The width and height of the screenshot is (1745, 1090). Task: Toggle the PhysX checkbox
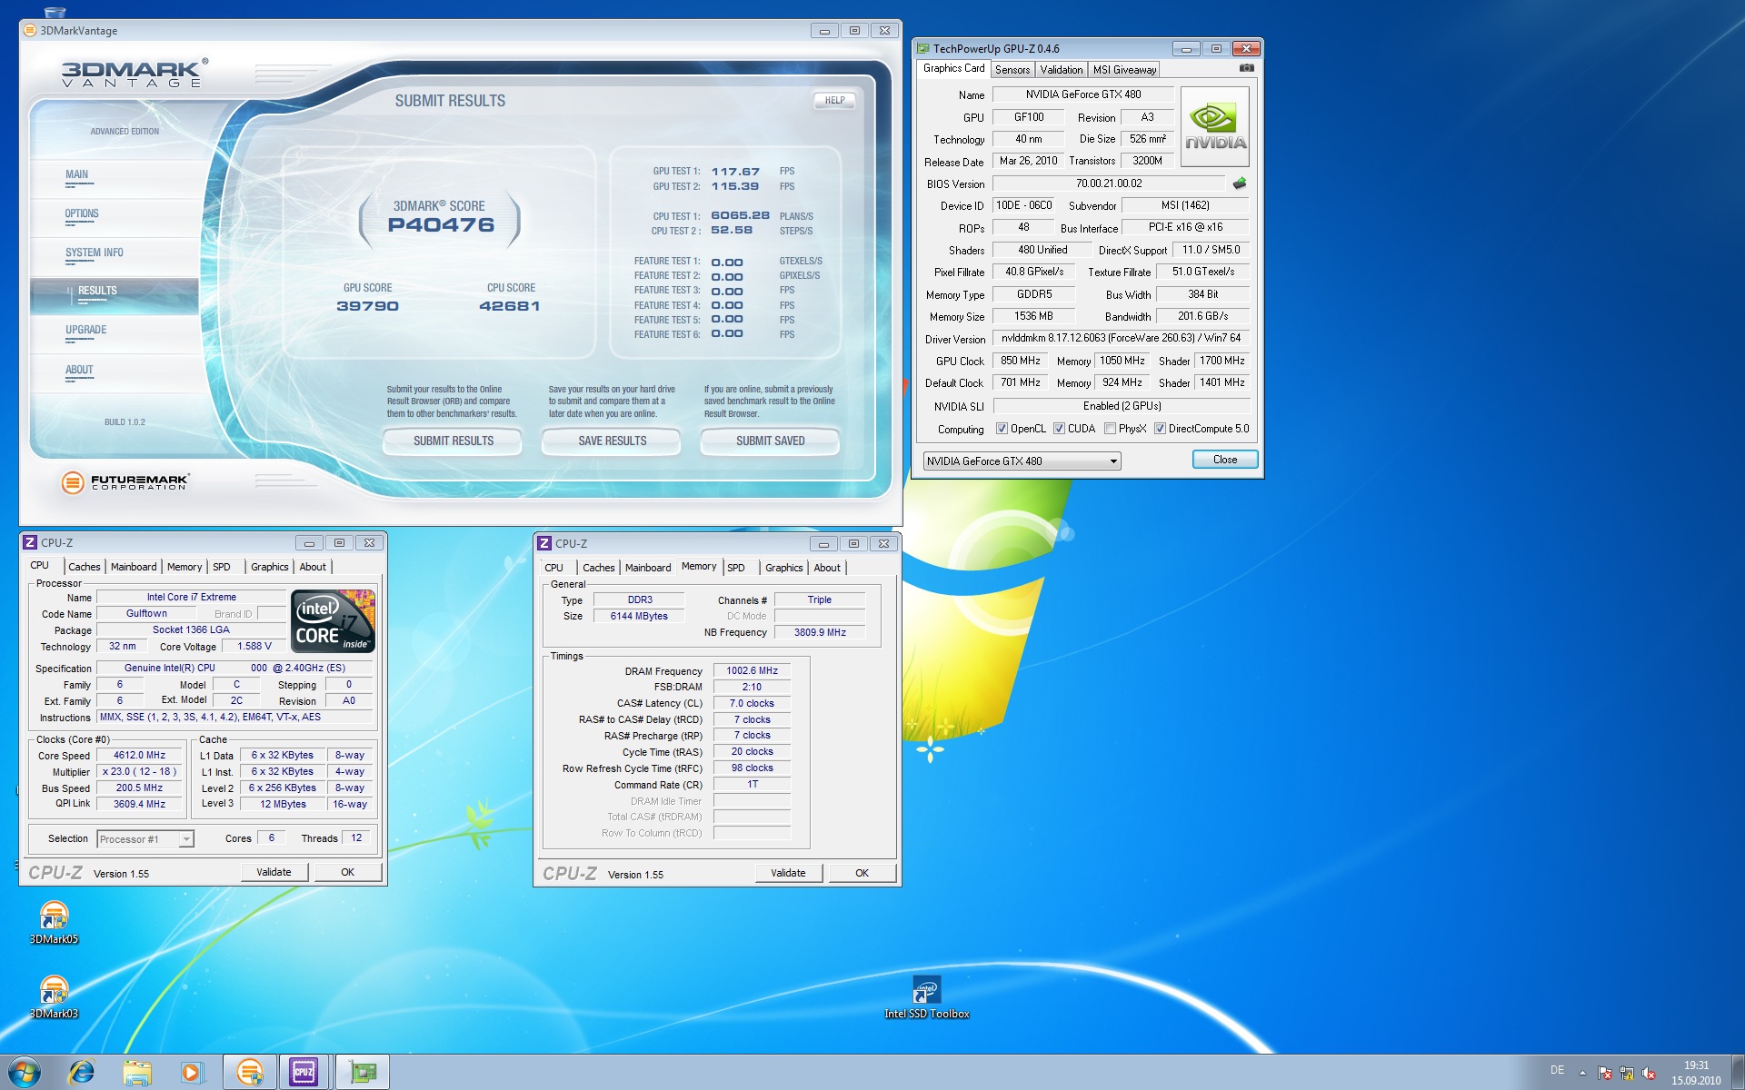(1110, 429)
